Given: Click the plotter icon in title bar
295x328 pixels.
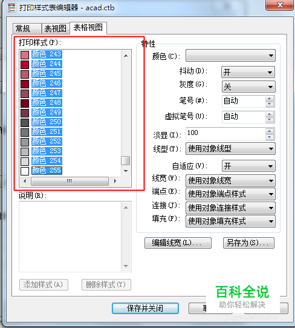Looking at the screenshot, I should [11, 8].
